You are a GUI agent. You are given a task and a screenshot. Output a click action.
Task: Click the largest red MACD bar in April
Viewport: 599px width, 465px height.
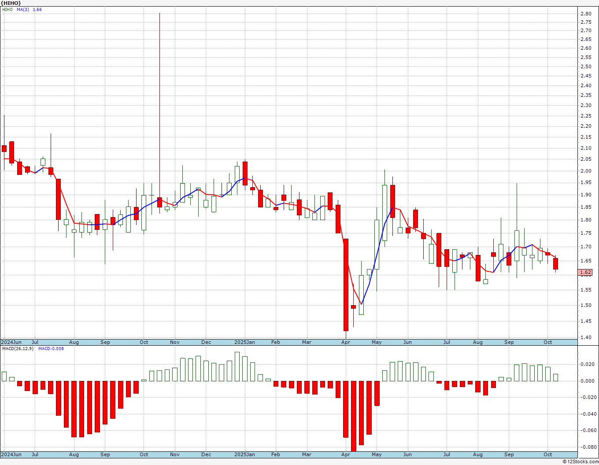353,416
